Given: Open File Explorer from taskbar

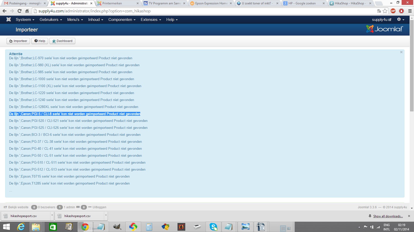Looking at the screenshot, I should [x=36, y=227].
